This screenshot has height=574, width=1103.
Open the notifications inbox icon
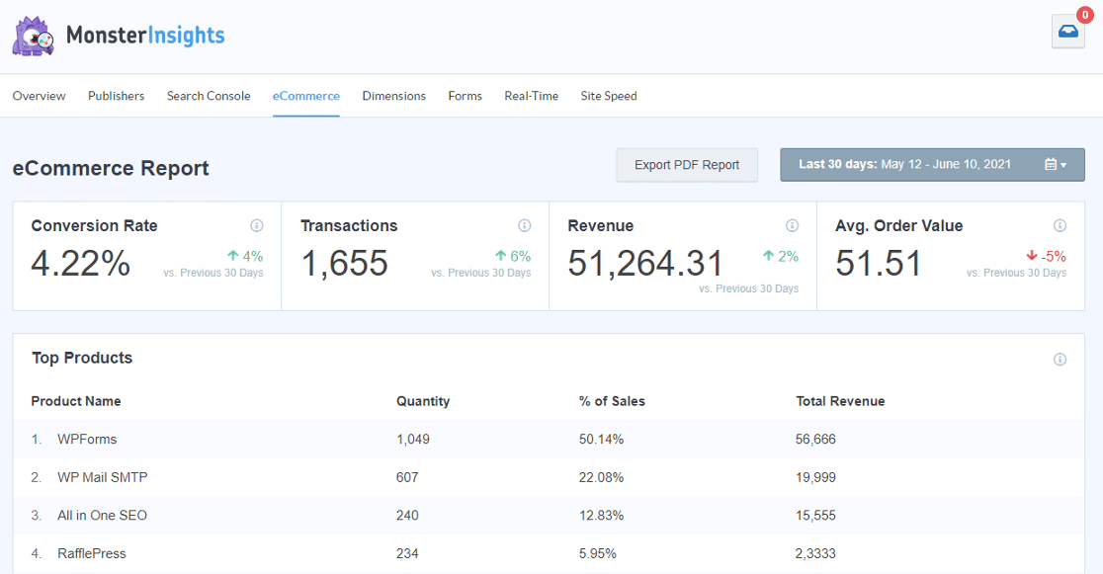click(x=1067, y=32)
